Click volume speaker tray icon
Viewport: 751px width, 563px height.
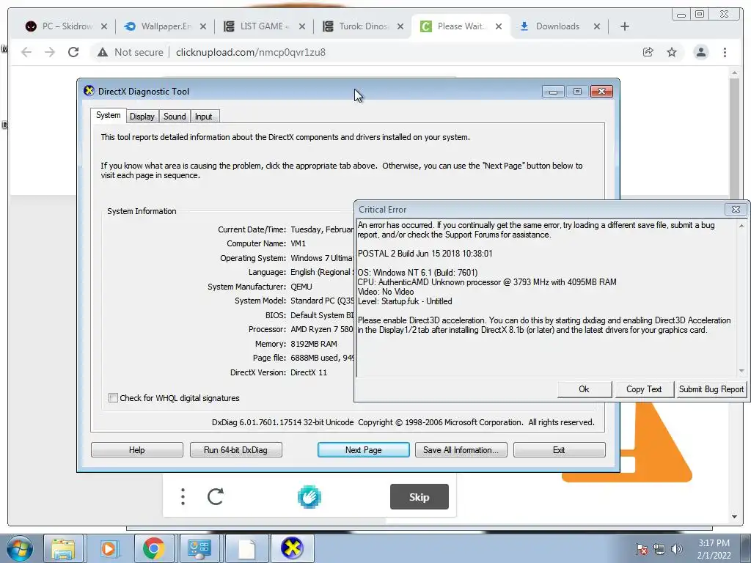[x=676, y=549]
